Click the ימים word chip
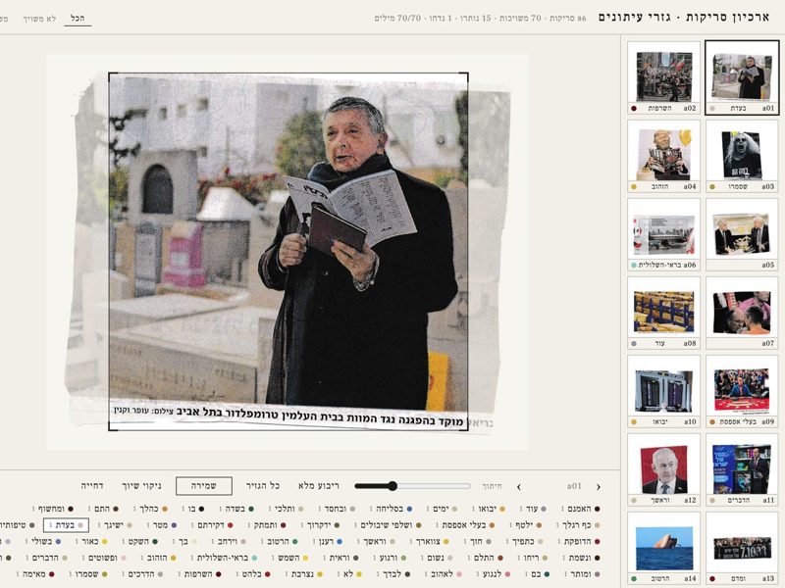Screen dimensions: 785x588 click(x=443, y=509)
